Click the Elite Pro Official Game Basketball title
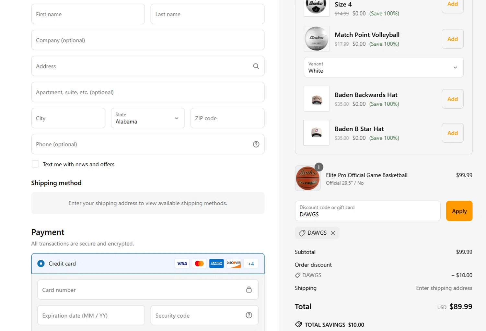Image resolution: width=486 pixels, height=331 pixels. tap(366, 175)
